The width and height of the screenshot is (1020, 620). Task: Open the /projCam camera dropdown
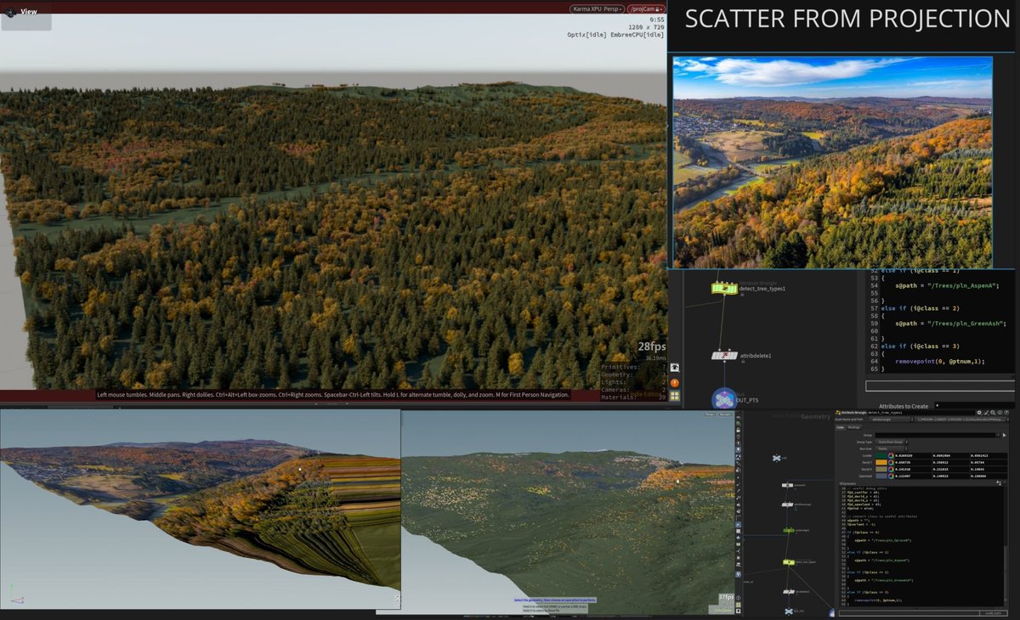pos(646,8)
